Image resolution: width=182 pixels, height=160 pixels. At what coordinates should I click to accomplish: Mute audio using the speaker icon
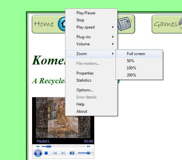(x=72, y=153)
